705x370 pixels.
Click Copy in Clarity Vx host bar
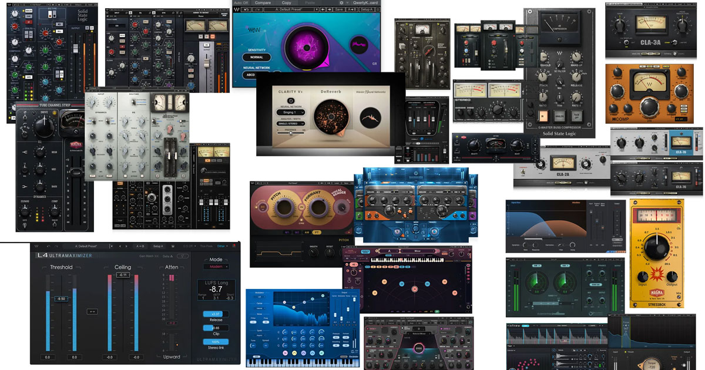click(286, 3)
